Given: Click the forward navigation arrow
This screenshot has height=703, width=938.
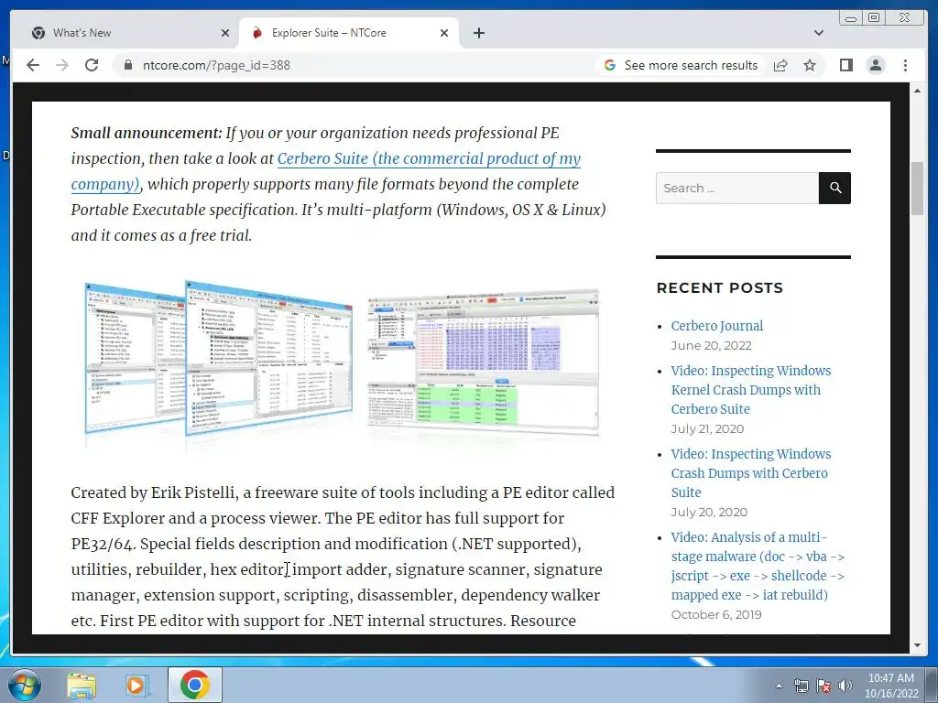Looking at the screenshot, I should pos(62,65).
